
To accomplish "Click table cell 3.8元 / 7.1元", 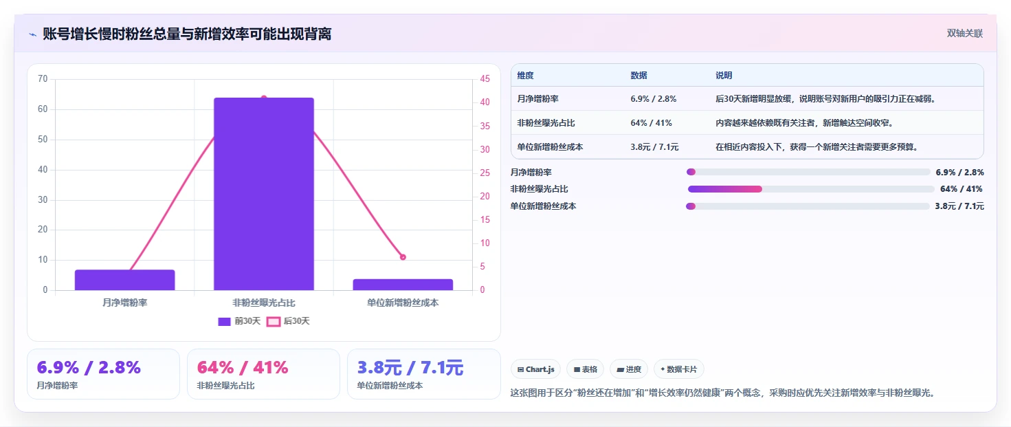I will 654,147.
